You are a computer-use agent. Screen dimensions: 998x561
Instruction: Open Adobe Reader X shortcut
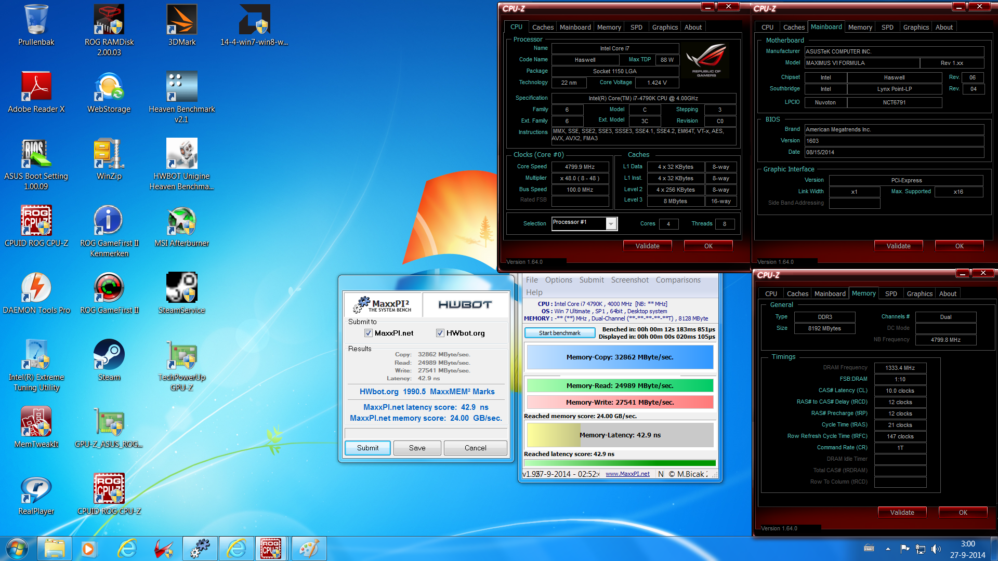coord(36,92)
